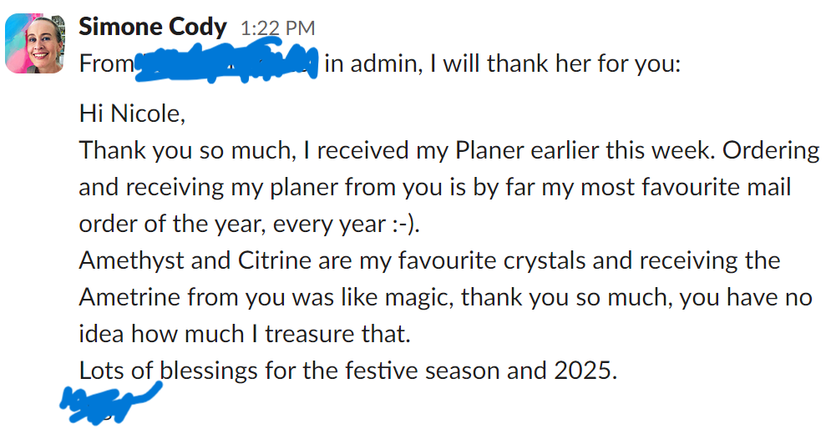831x434 pixels.
Task: Click the text "I will thank her for you:"
Action: (555, 63)
